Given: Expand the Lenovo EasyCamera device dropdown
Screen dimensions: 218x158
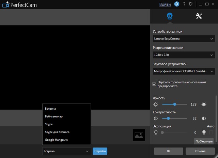Looking at the screenshot, I should click(x=184, y=39).
